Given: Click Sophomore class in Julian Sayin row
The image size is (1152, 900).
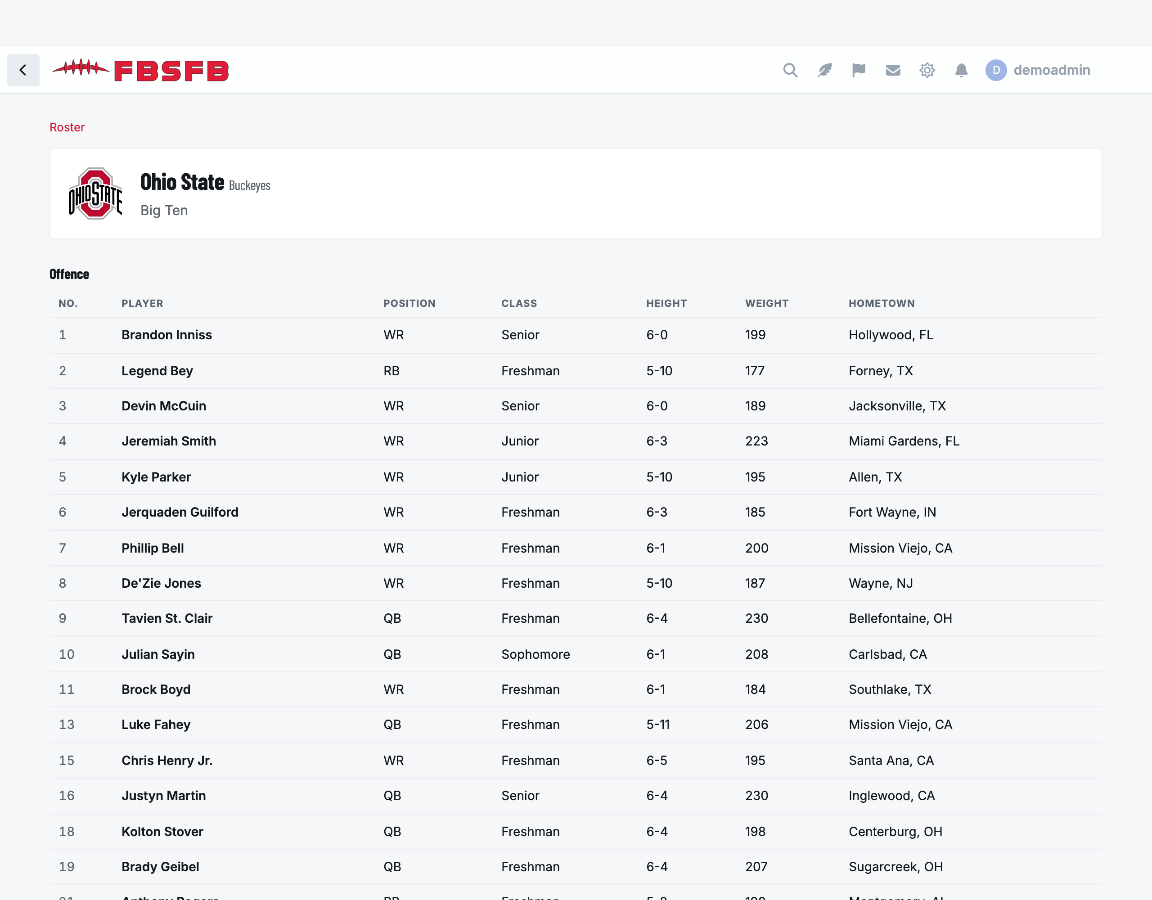Looking at the screenshot, I should coord(535,654).
